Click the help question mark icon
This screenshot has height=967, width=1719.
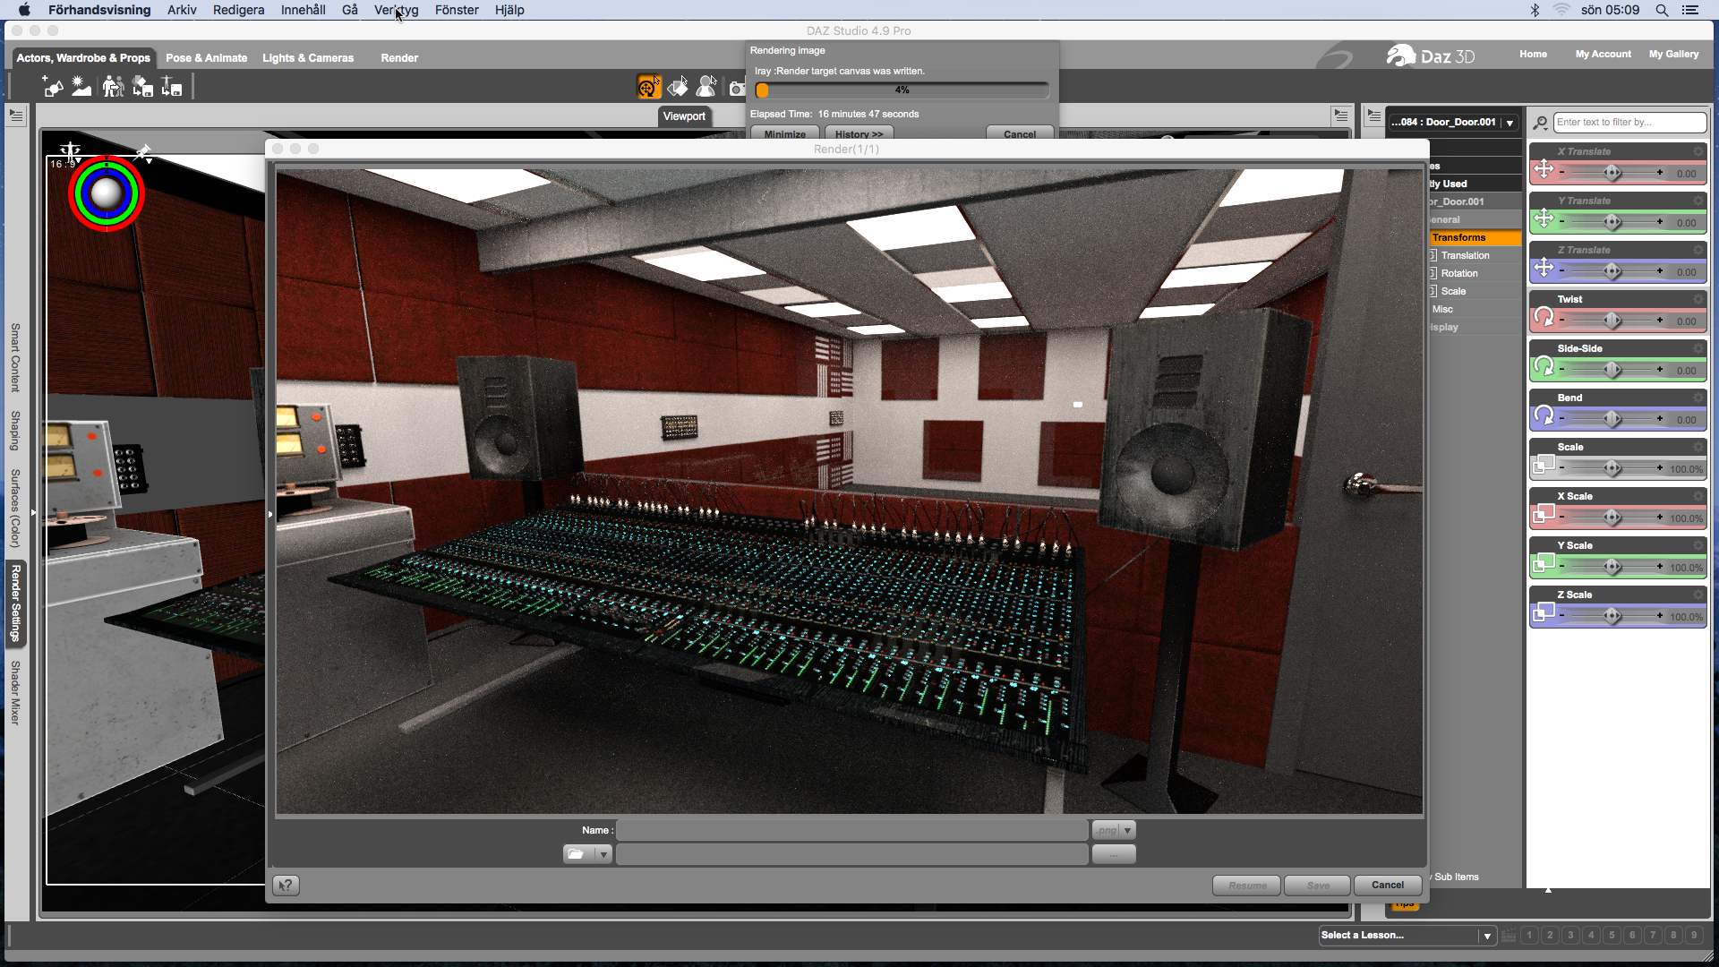[286, 886]
